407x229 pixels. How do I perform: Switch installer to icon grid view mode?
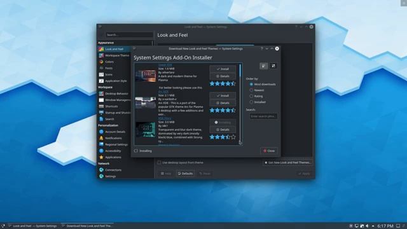tap(273, 66)
